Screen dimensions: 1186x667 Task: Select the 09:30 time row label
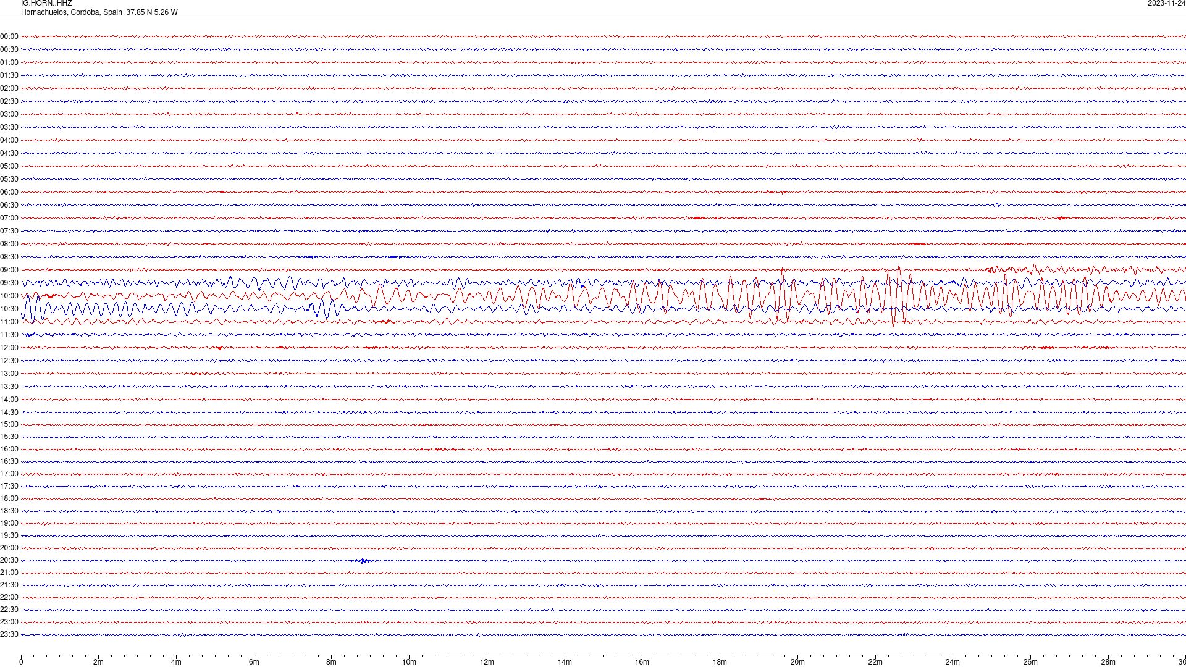9,283
